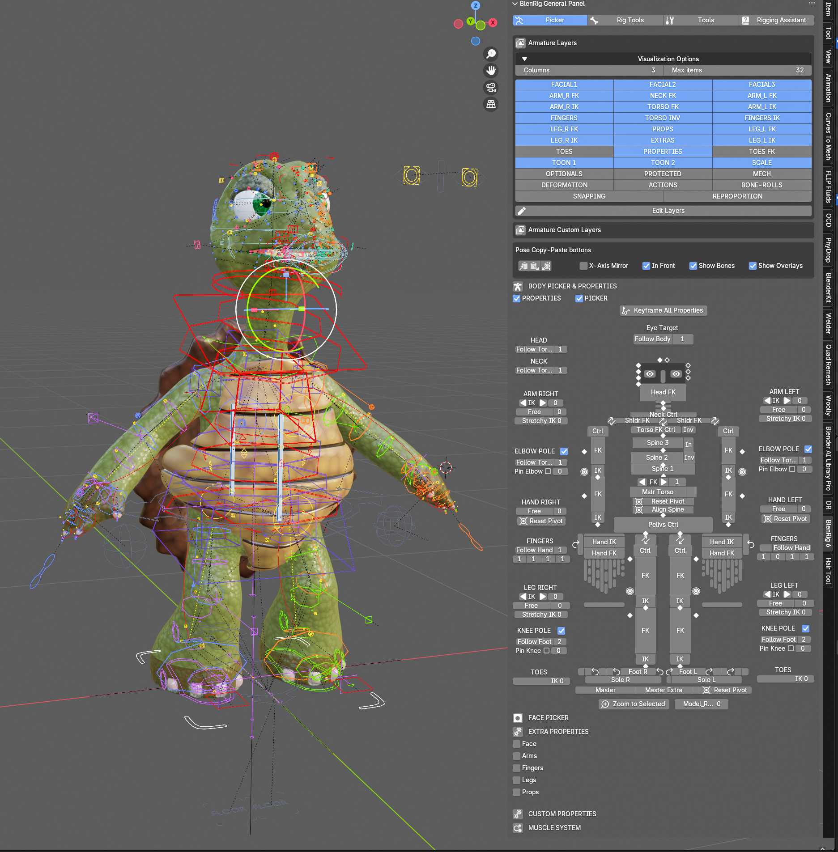
Task: Toggle the PICKER checkbox
Action: [x=579, y=298]
